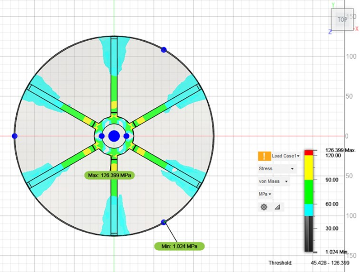
Task: Click the TOP face of the view cube
Action: click(x=342, y=19)
